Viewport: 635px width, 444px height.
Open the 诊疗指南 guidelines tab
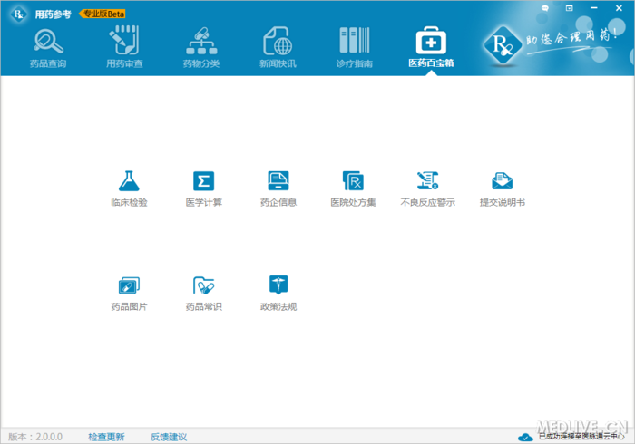click(x=355, y=47)
